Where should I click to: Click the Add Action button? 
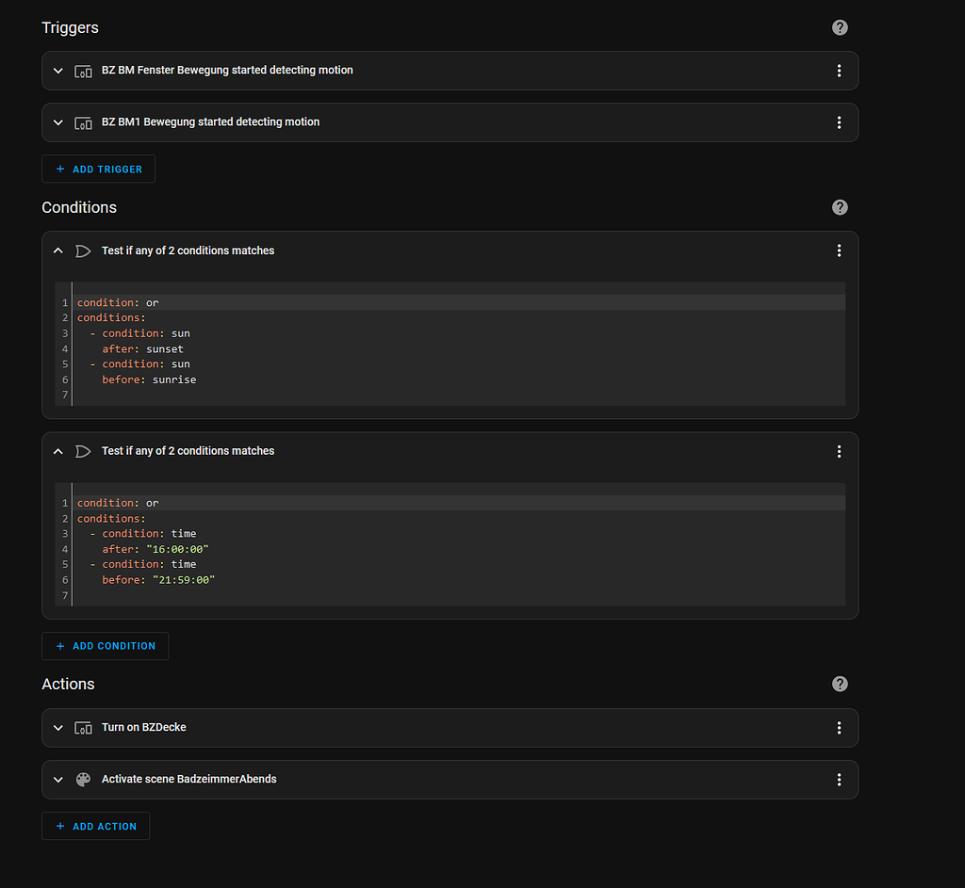tap(95, 827)
